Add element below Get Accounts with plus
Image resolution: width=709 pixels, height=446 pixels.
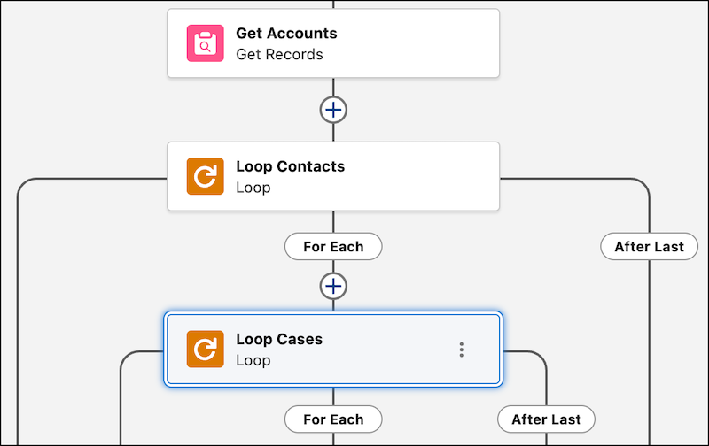[x=333, y=110]
